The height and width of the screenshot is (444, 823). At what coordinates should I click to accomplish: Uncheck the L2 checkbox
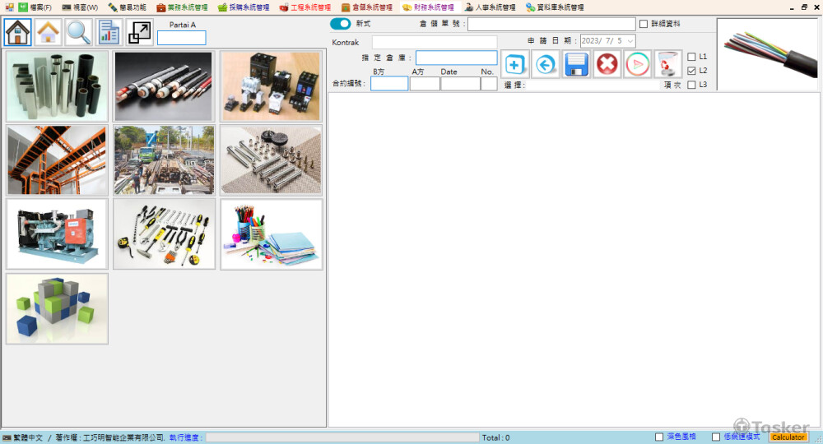691,71
